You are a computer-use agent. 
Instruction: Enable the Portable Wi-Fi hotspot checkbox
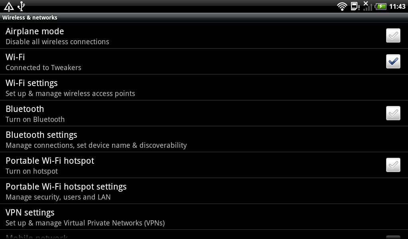pyautogui.click(x=393, y=165)
